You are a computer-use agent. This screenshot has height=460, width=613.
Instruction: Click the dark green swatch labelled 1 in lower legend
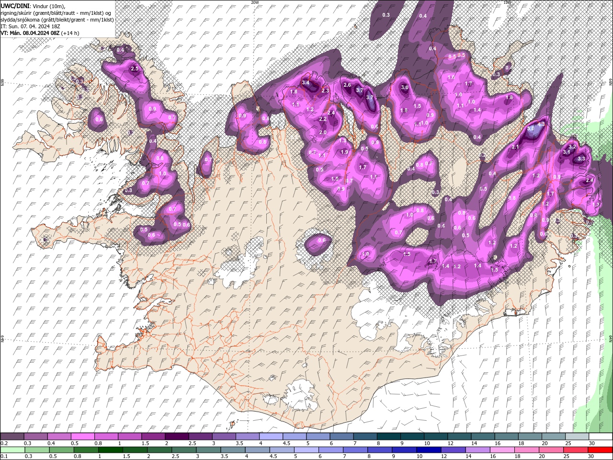pyautogui.click(x=111, y=450)
